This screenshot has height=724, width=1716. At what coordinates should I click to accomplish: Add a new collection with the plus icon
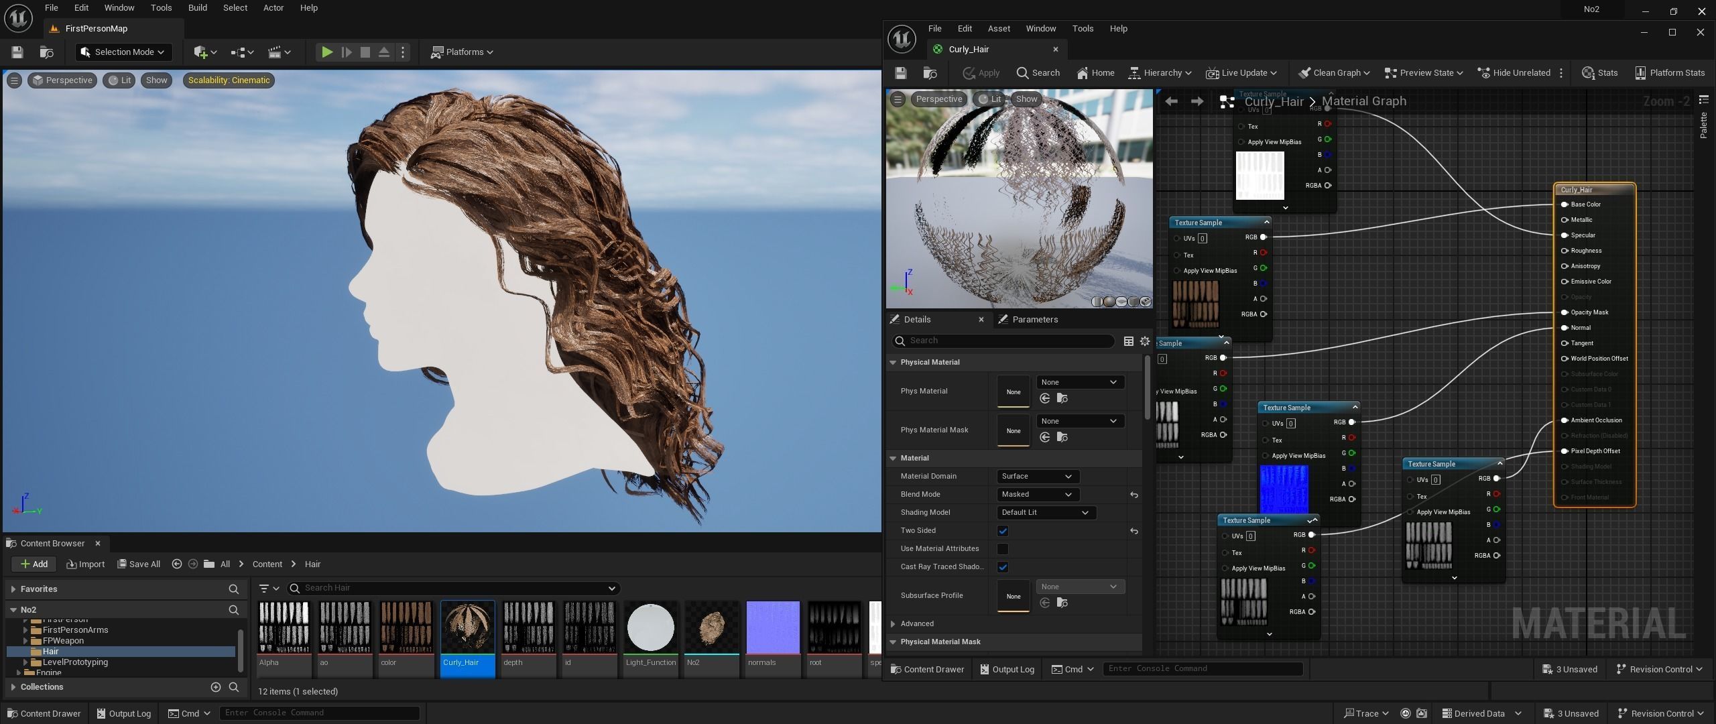click(x=216, y=687)
